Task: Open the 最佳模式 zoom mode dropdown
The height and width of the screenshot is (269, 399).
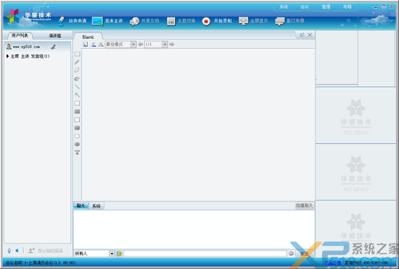Action: coord(133,44)
